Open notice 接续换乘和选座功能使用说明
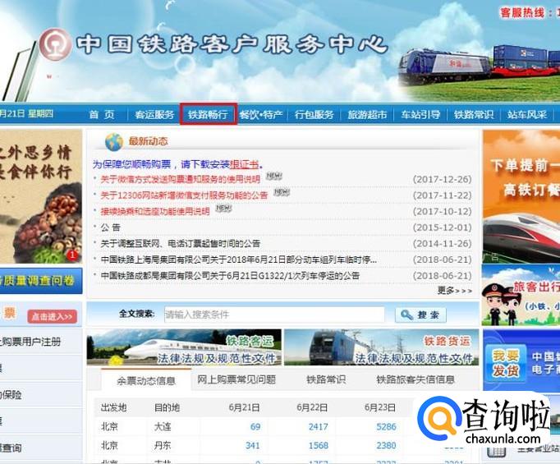Image resolution: width=560 pixels, height=464 pixels. pos(155,211)
